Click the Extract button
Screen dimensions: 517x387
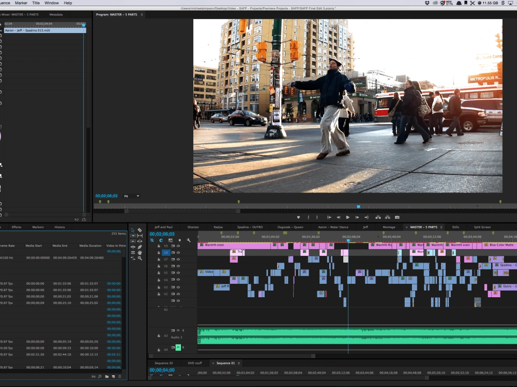[388, 217]
